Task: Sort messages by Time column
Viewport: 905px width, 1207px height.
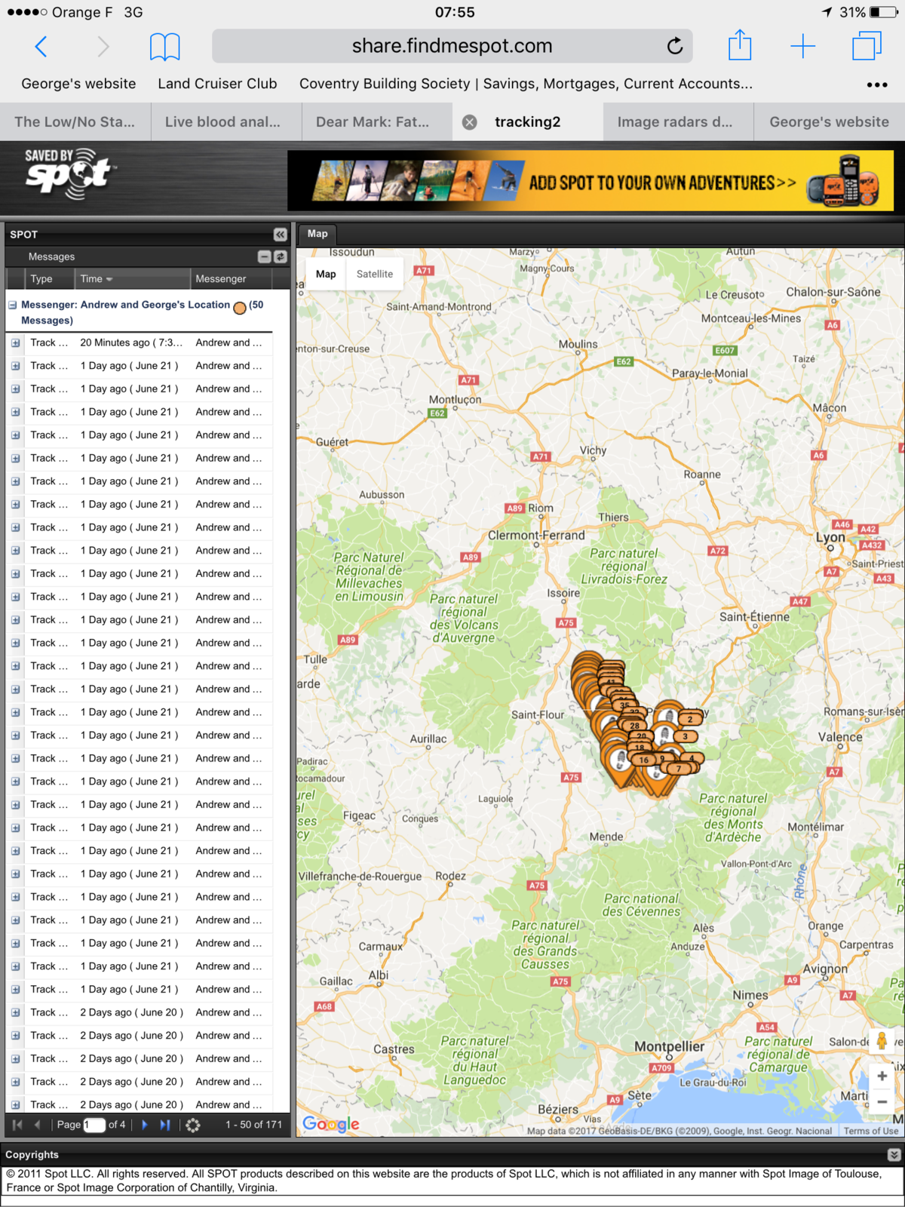Action: 133,279
